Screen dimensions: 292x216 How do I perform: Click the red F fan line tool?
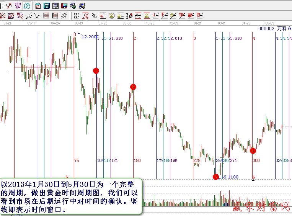pyautogui.click(x=164, y=16)
